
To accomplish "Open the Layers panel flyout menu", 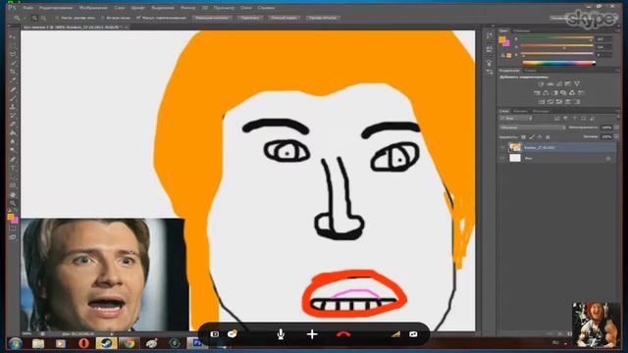I will [x=617, y=111].
